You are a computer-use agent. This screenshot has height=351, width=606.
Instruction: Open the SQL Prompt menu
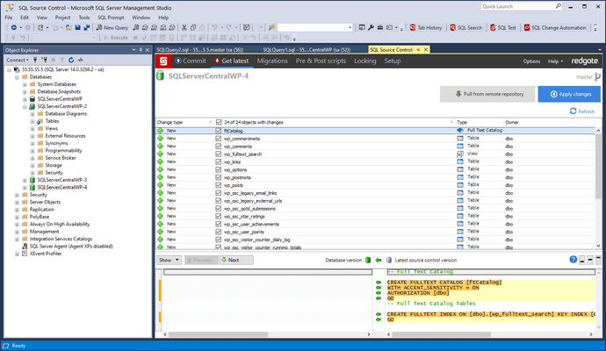(x=111, y=18)
